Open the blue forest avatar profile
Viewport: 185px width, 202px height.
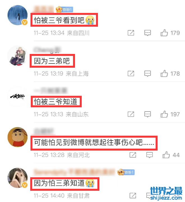coord(18,15)
